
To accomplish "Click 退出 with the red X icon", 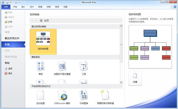I will [x=9, y=73].
